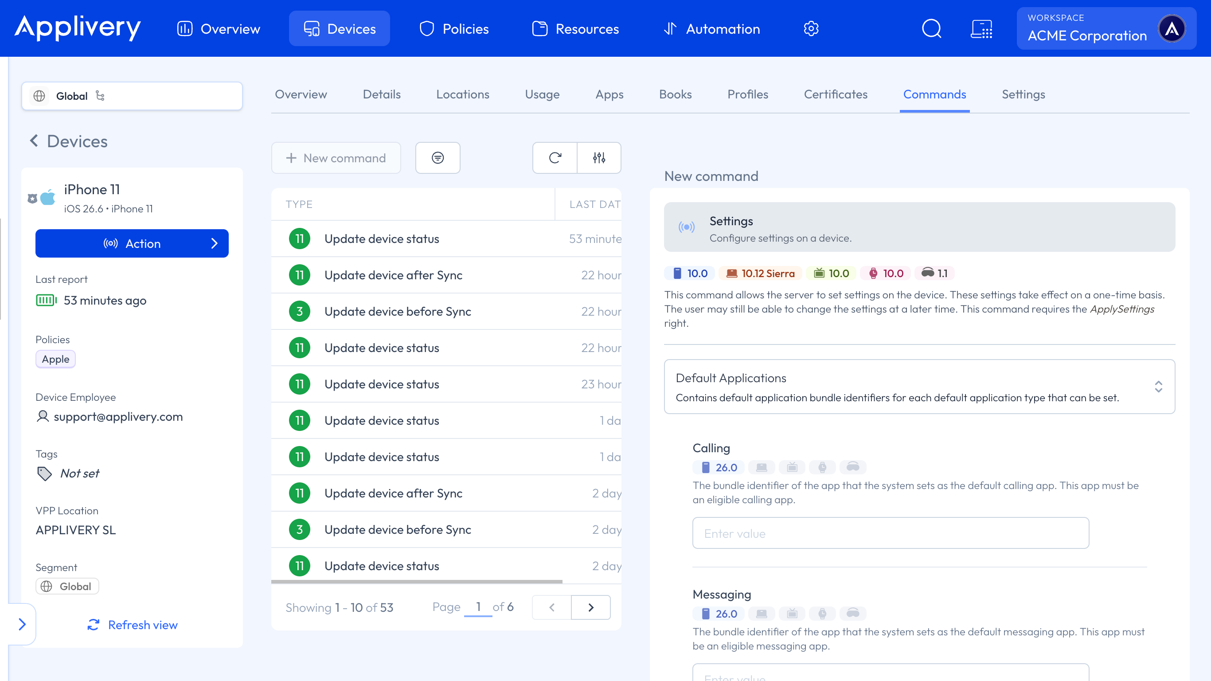Screen dimensions: 1211x681
Task: Click the macOS 10.12 Sierra badge
Action: click(760, 273)
